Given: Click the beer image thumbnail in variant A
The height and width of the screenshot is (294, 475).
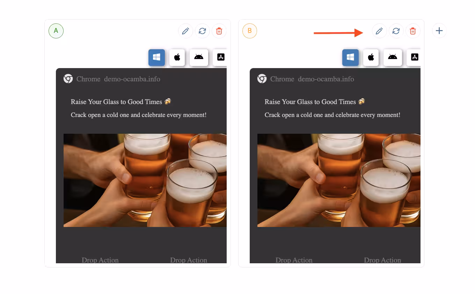Looking at the screenshot, I should [x=145, y=180].
